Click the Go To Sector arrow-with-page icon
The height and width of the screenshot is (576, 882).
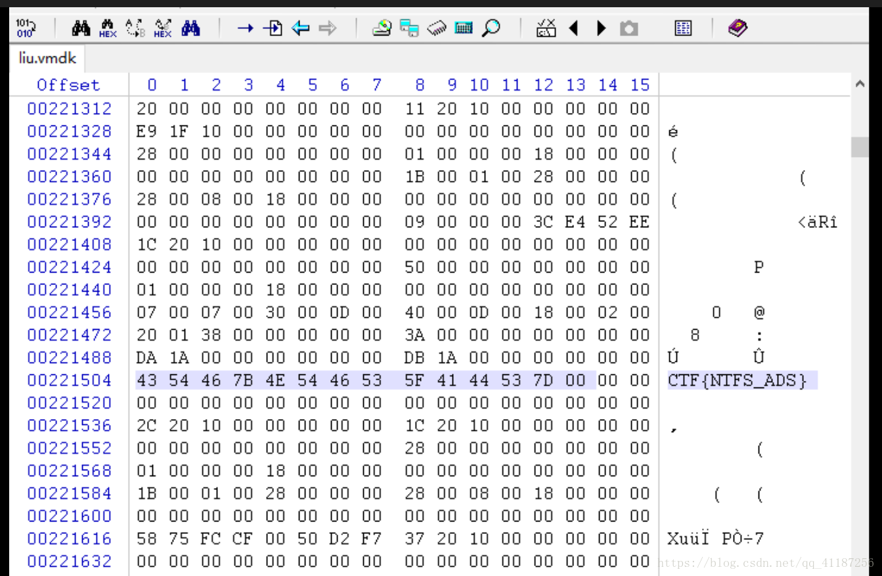point(273,28)
